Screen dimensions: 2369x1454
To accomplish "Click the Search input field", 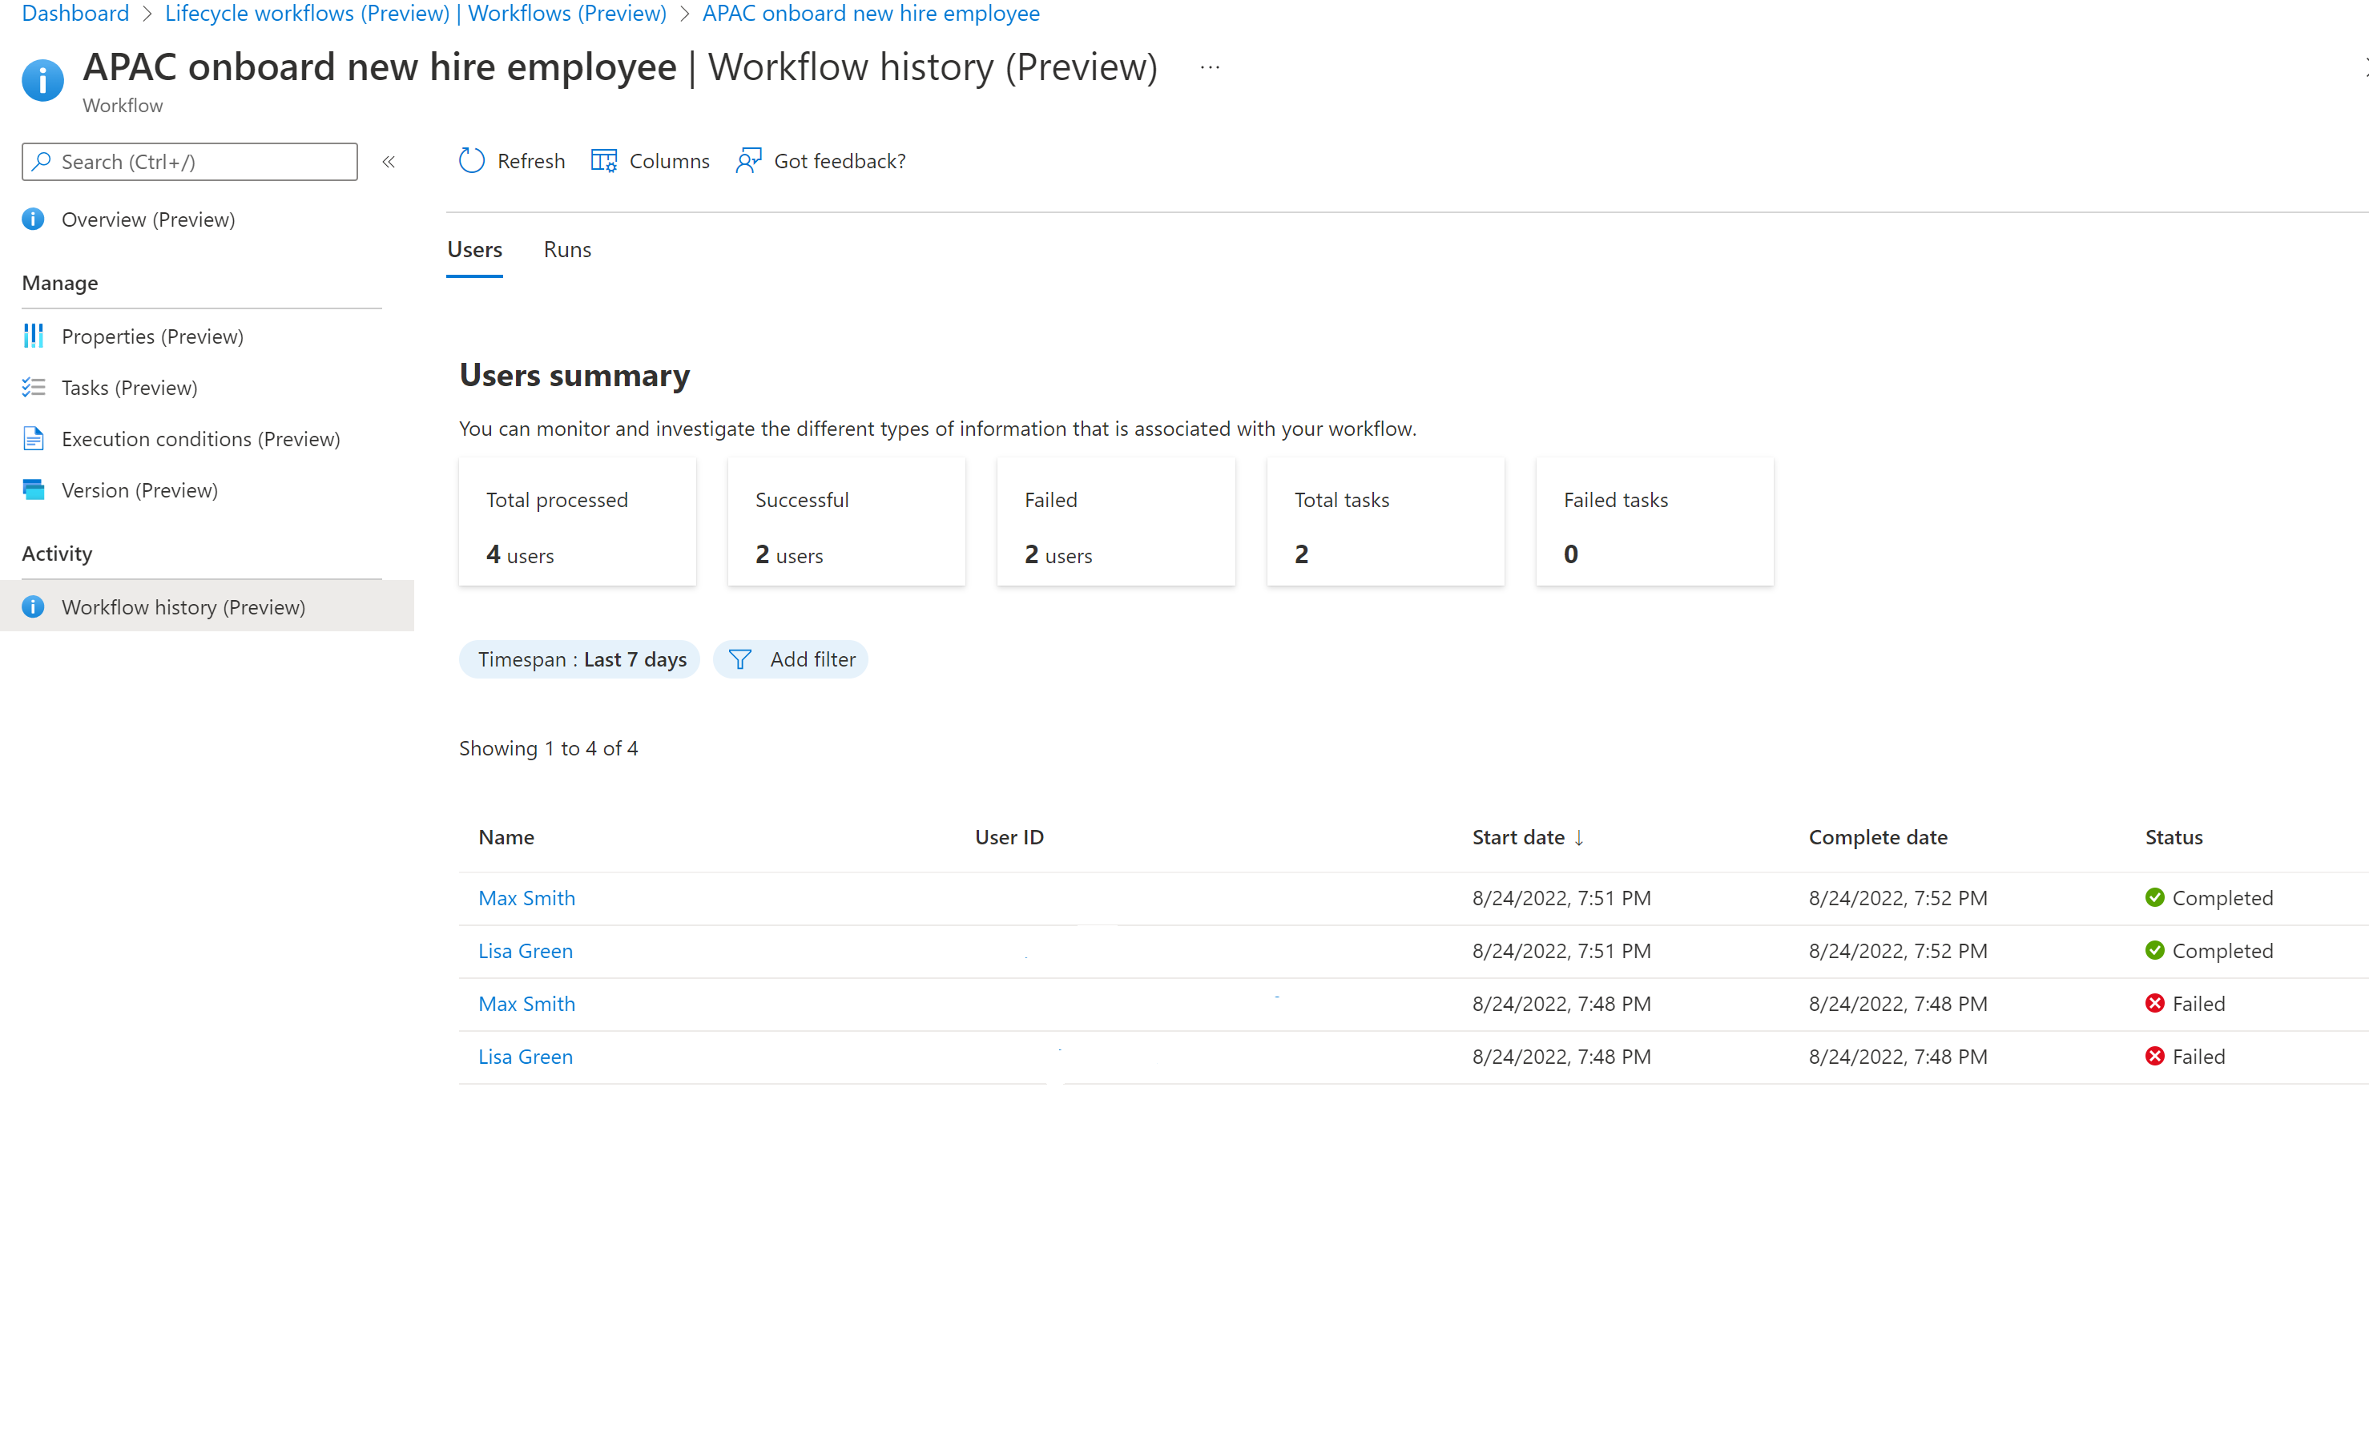I will click(190, 159).
